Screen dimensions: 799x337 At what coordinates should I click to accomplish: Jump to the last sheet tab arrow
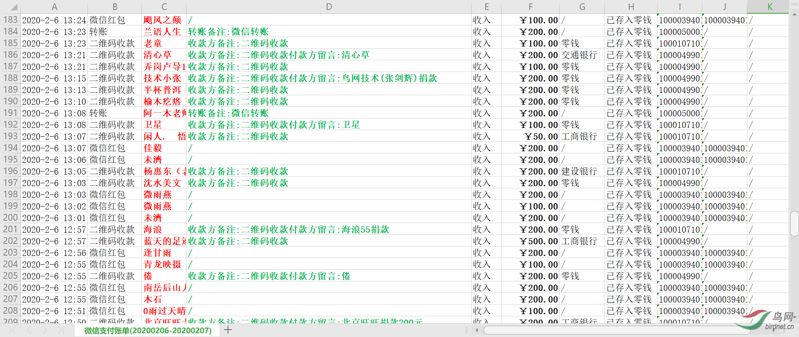pos(60,330)
